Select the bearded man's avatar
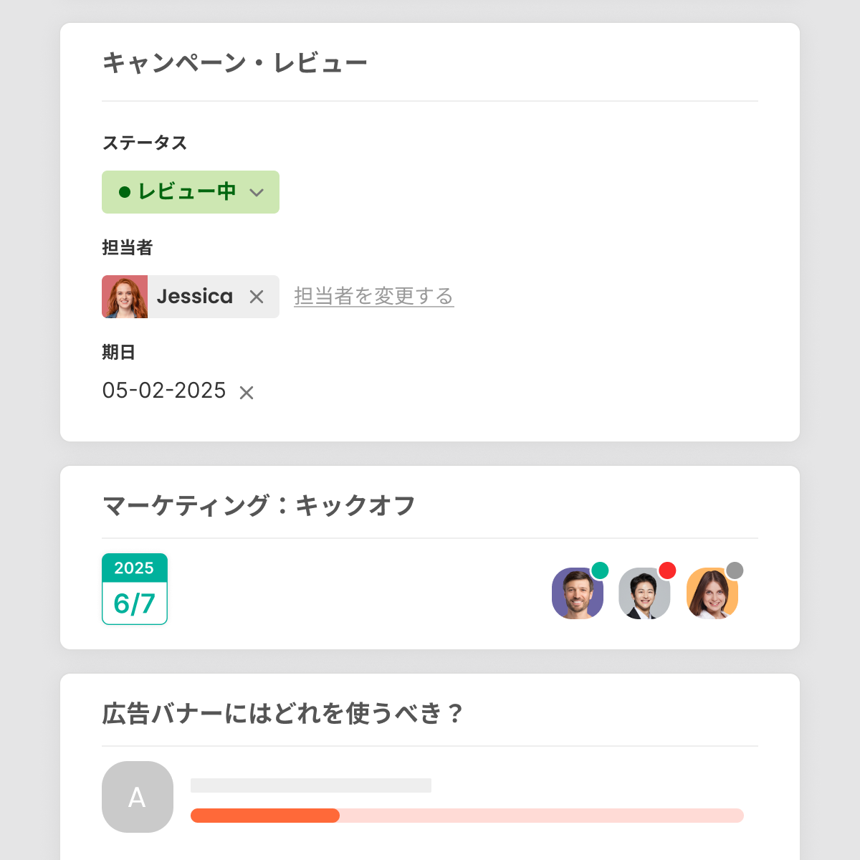 tap(577, 594)
